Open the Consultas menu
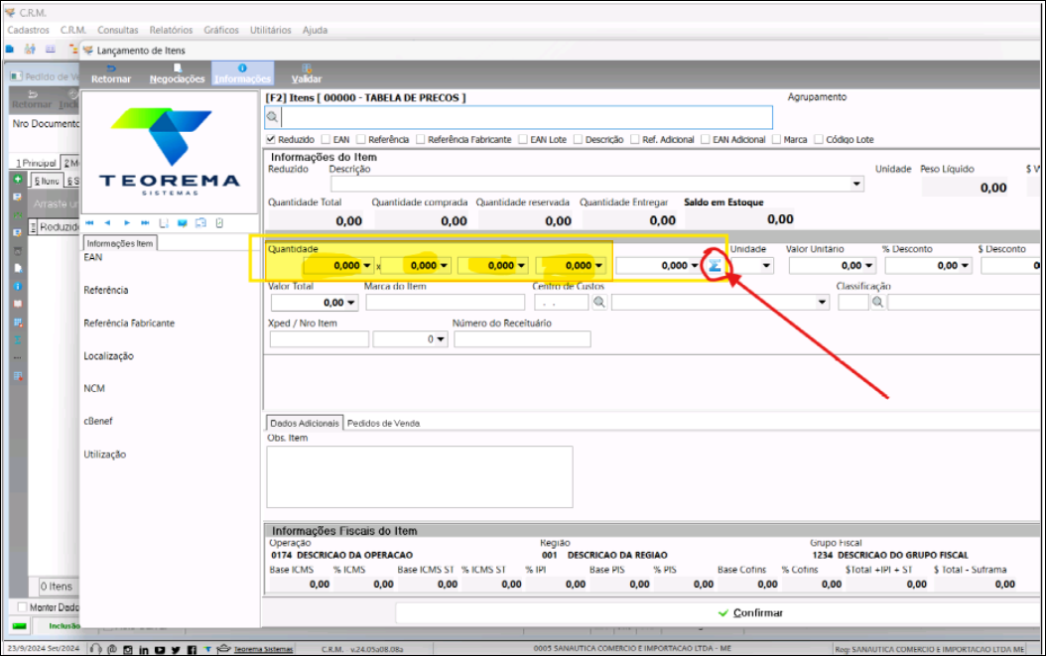The height and width of the screenshot is (656, 1046). tap(117, 30)
